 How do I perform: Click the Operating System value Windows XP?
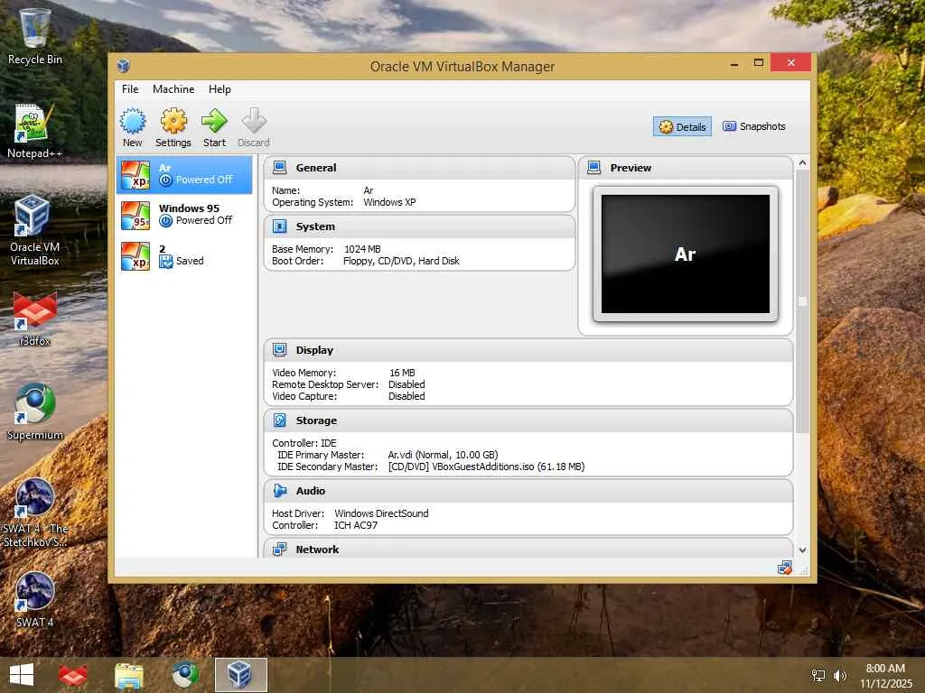click(389, 202)
